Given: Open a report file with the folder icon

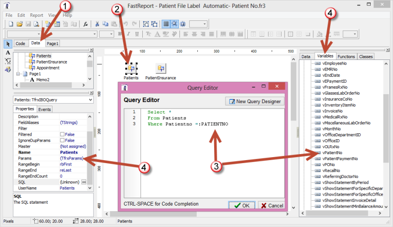Looking at the screenshot, I should pos(19,24).
